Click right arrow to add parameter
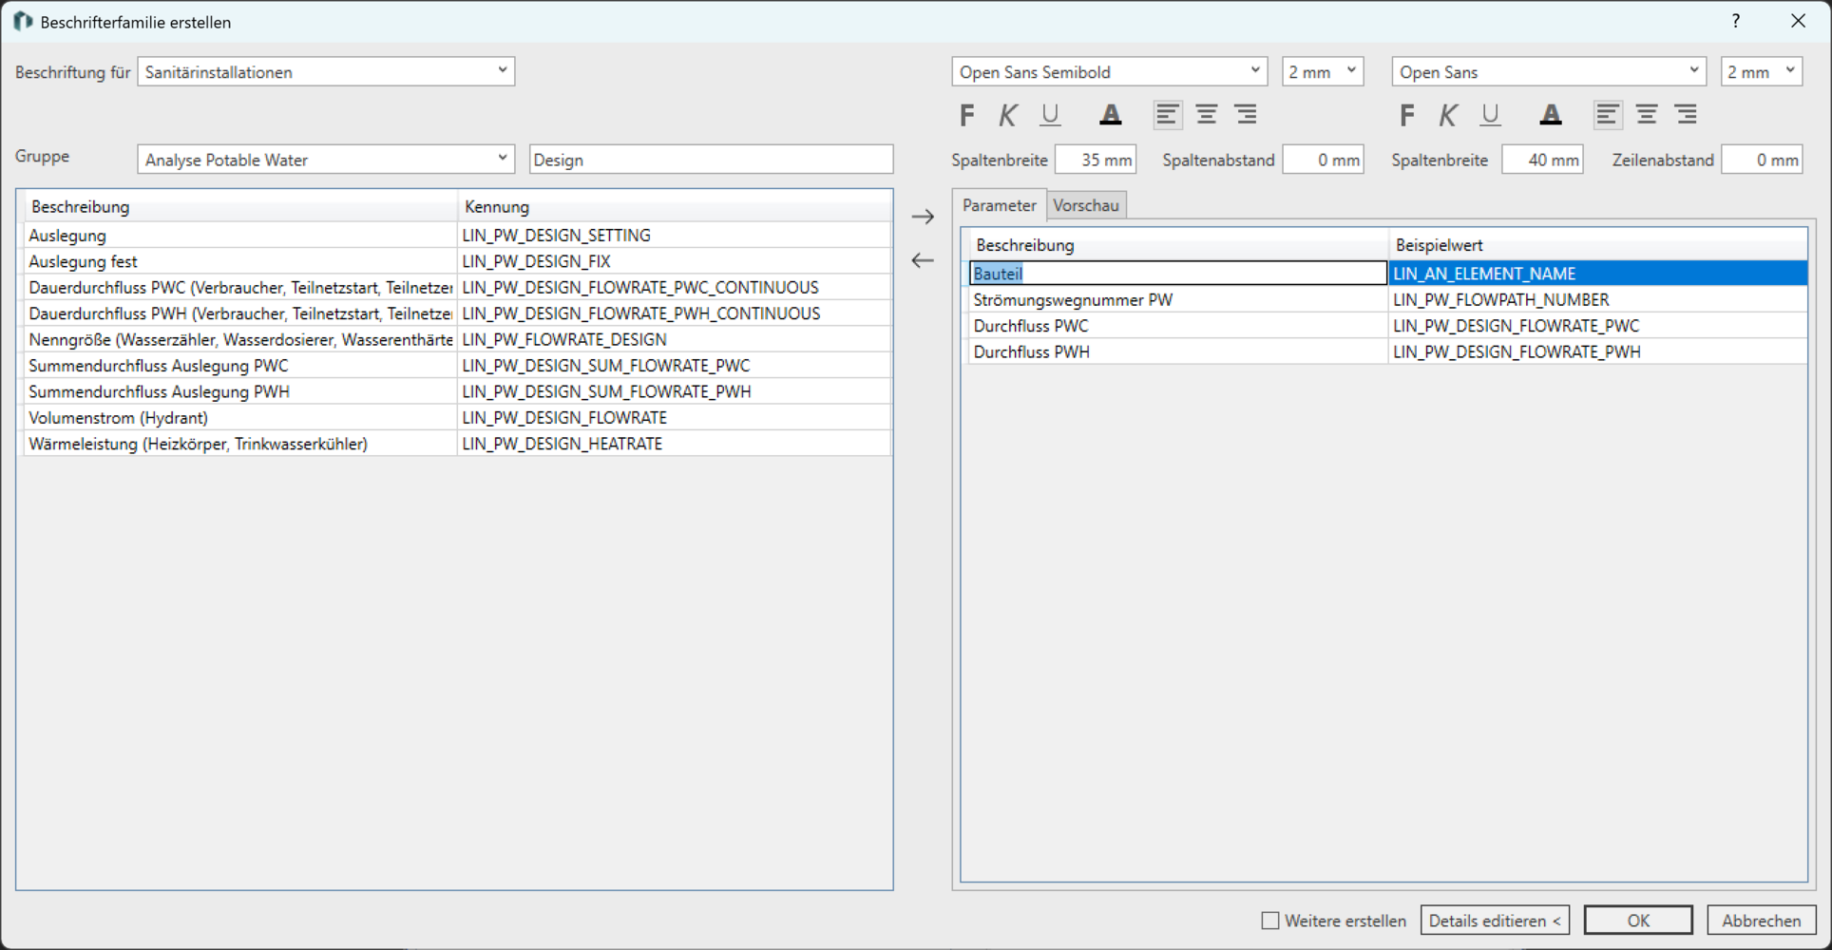 (923, 217)
